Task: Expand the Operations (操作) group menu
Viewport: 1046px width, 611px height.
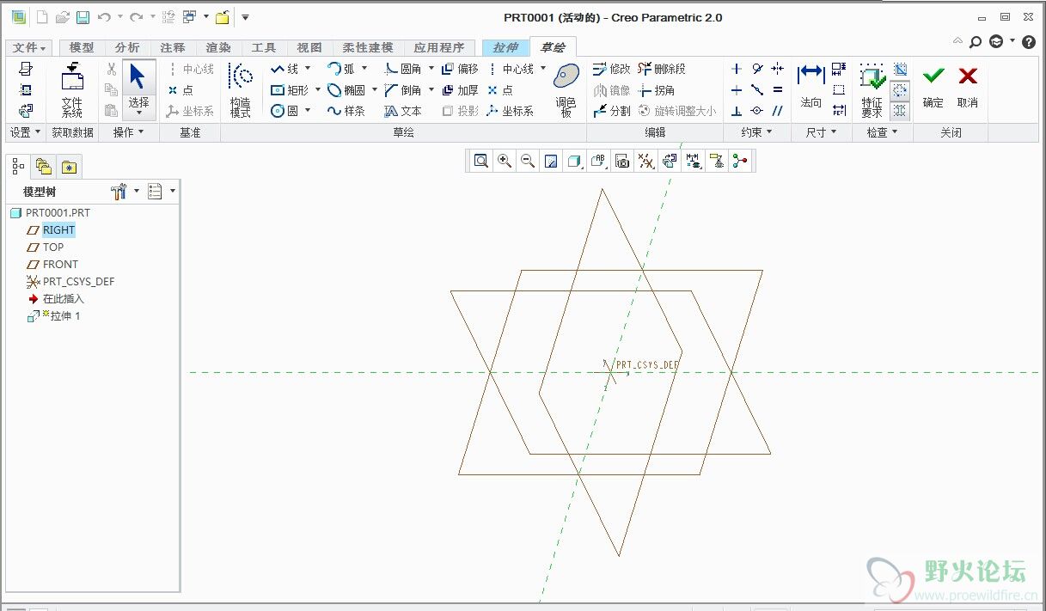Action: coord(129,132)
